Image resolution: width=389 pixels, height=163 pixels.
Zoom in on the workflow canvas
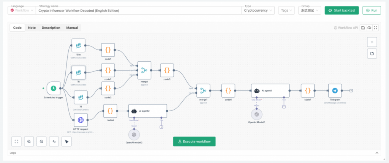coord(29,141)
